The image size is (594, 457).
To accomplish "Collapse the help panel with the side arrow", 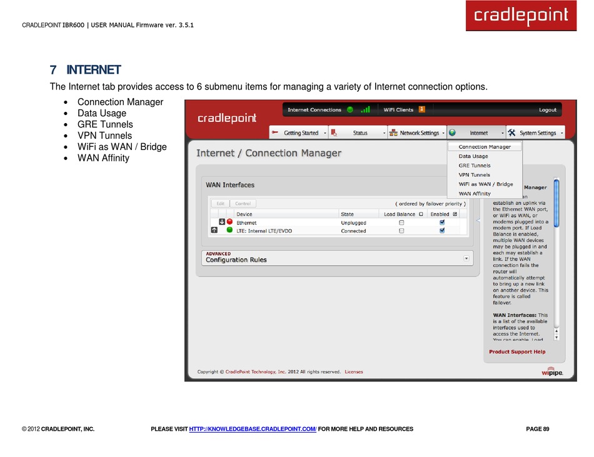I will 478,220.
